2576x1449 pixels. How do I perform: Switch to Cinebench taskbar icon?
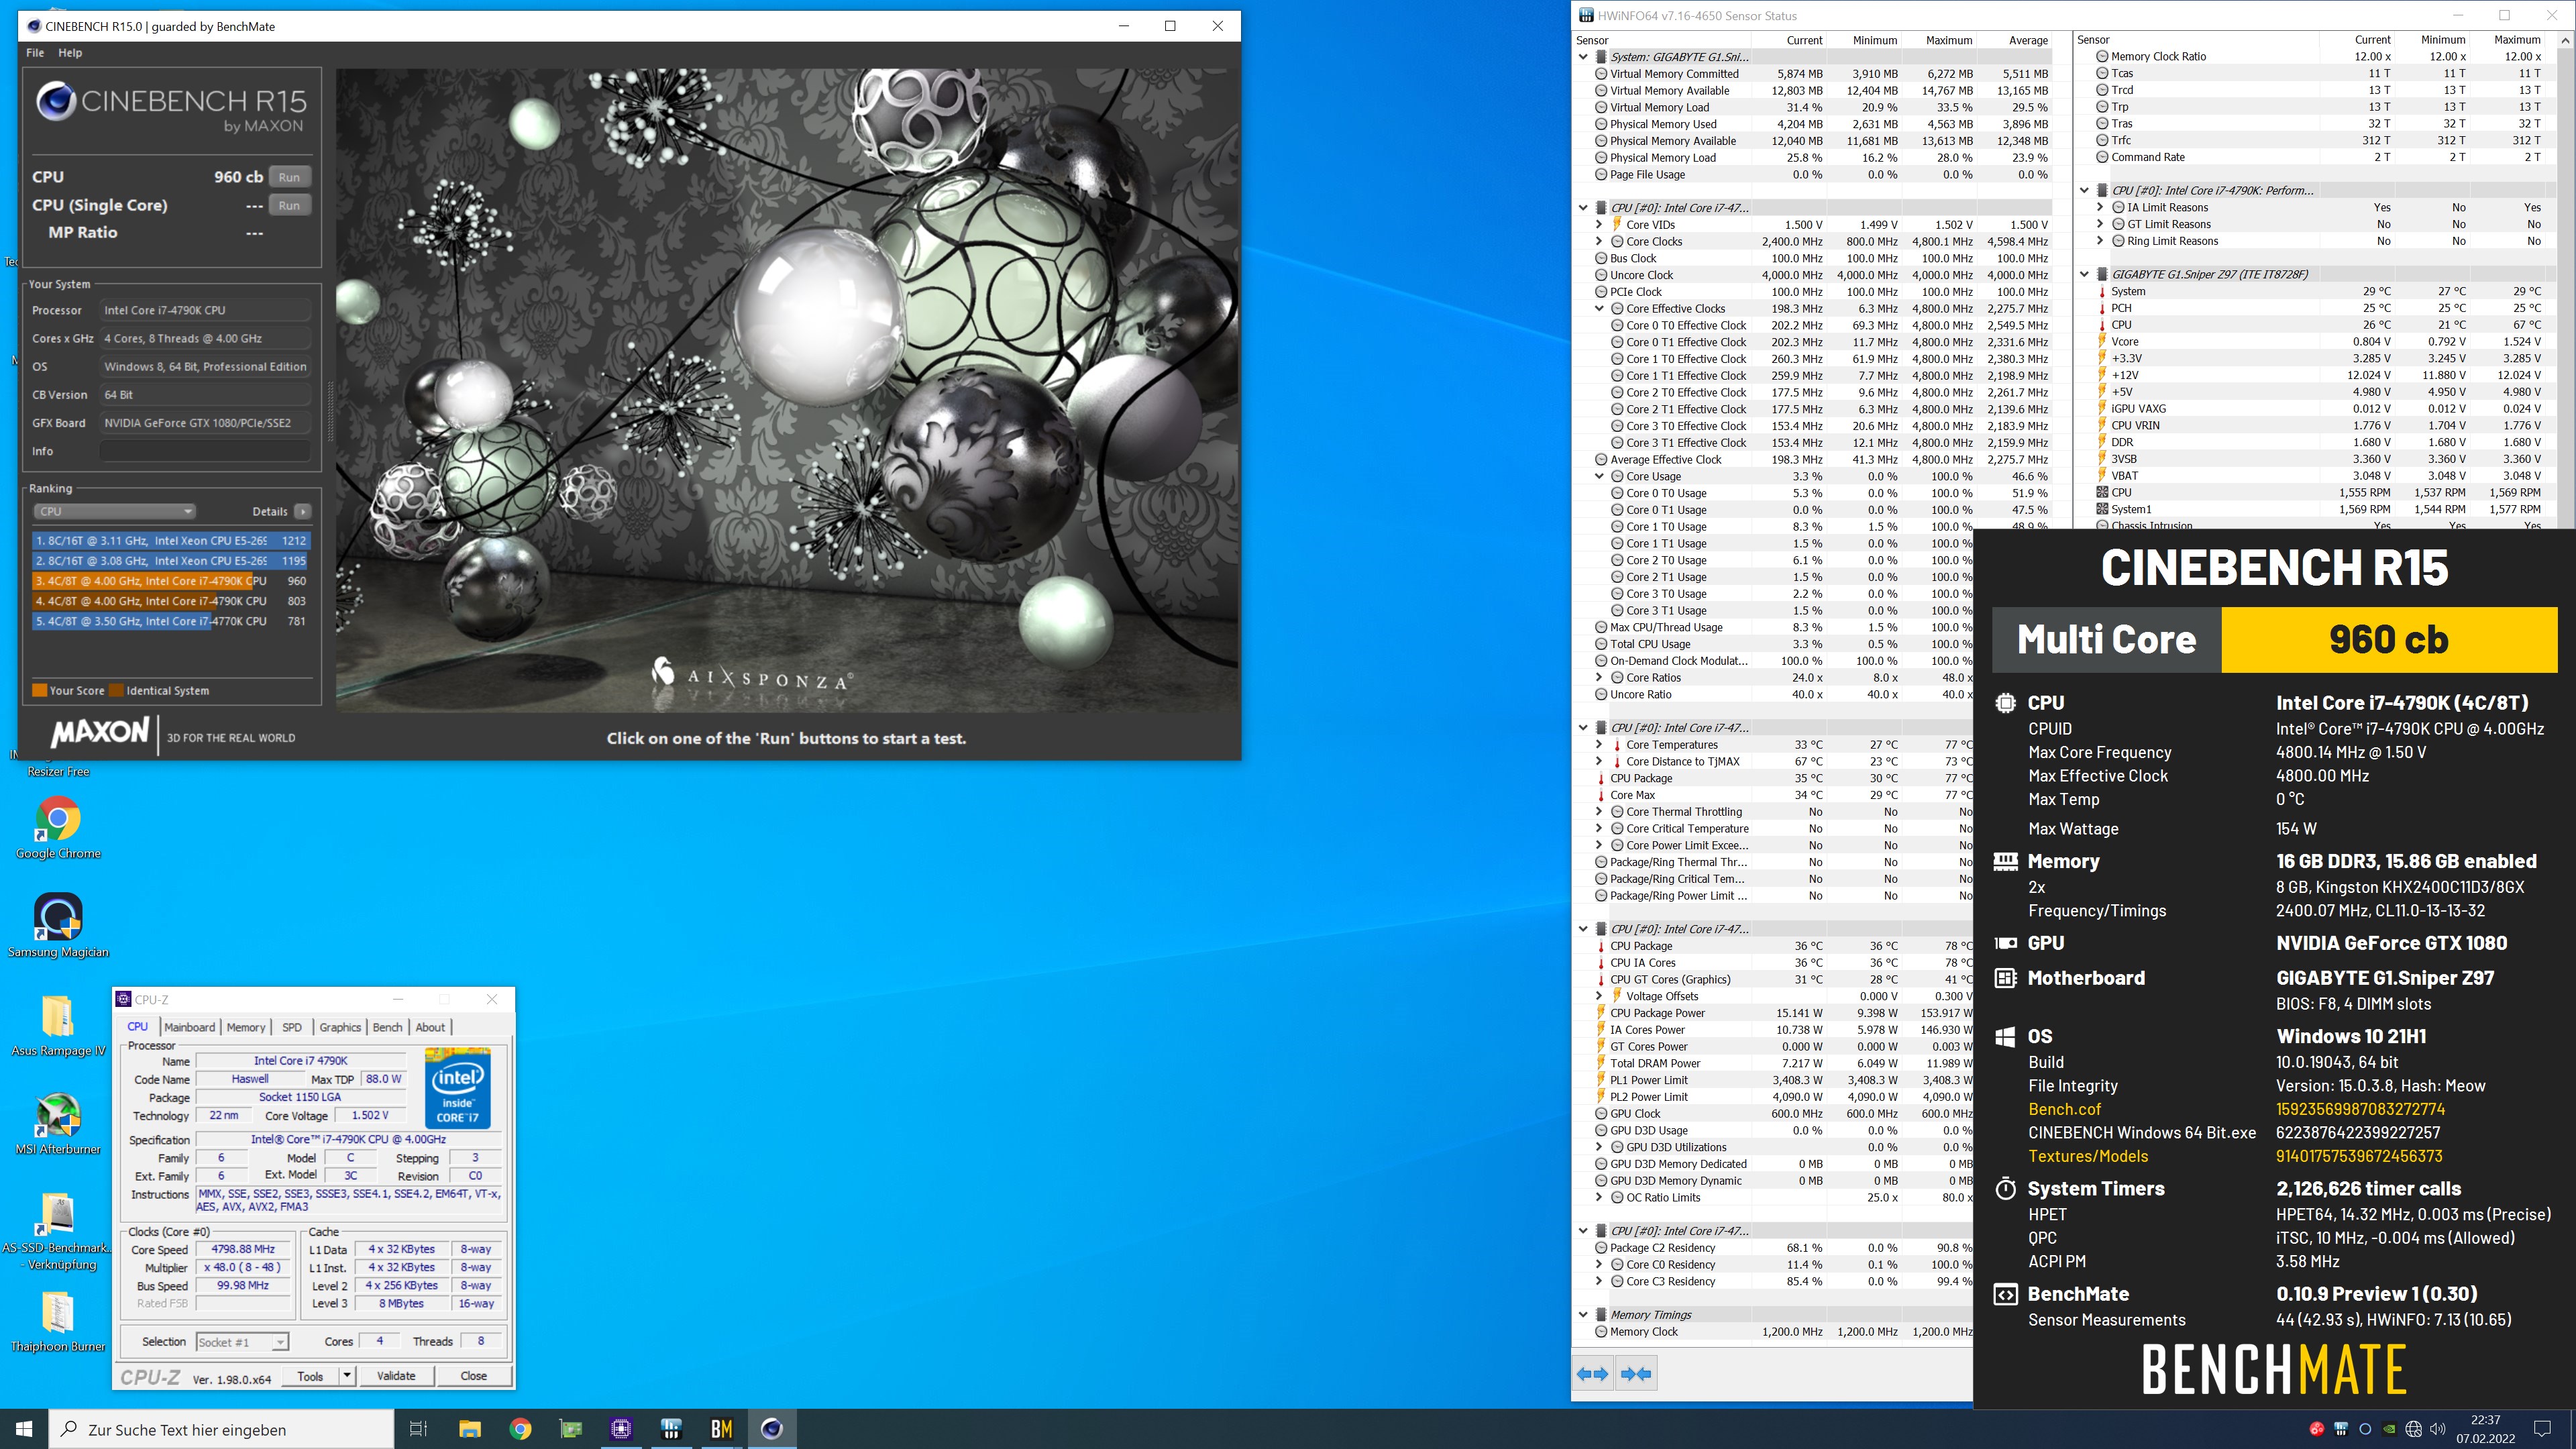[x=771, y=1429]
